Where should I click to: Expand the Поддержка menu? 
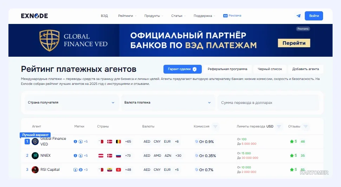205,16
